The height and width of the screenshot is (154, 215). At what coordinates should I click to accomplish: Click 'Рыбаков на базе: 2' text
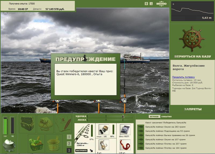click(x=183, y=85)
